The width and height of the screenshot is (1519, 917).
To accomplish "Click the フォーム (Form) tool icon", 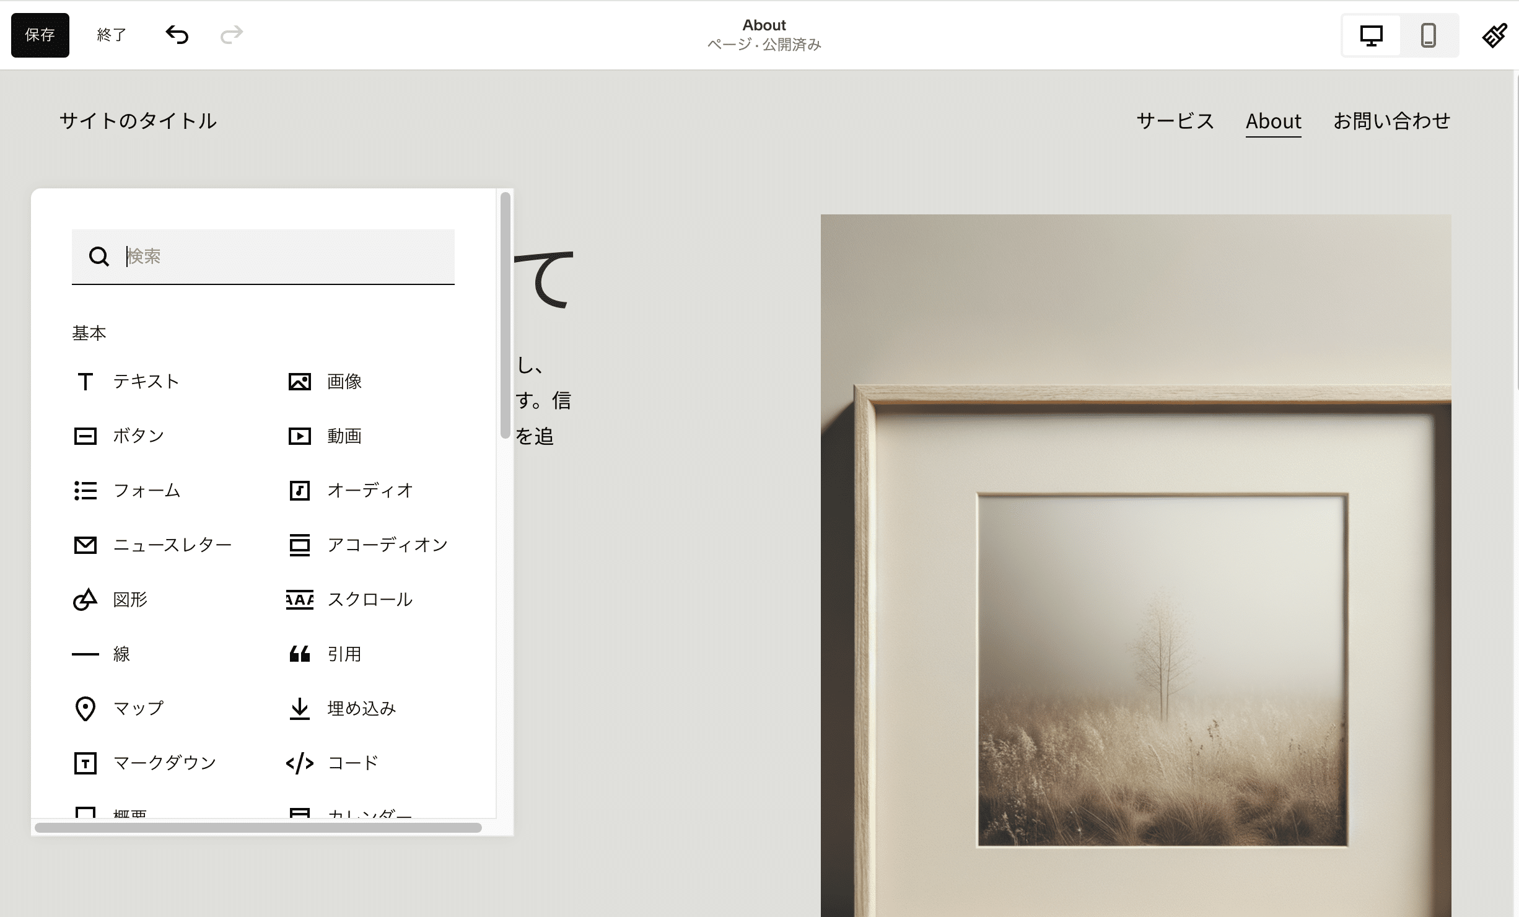I will coord(87,491).
